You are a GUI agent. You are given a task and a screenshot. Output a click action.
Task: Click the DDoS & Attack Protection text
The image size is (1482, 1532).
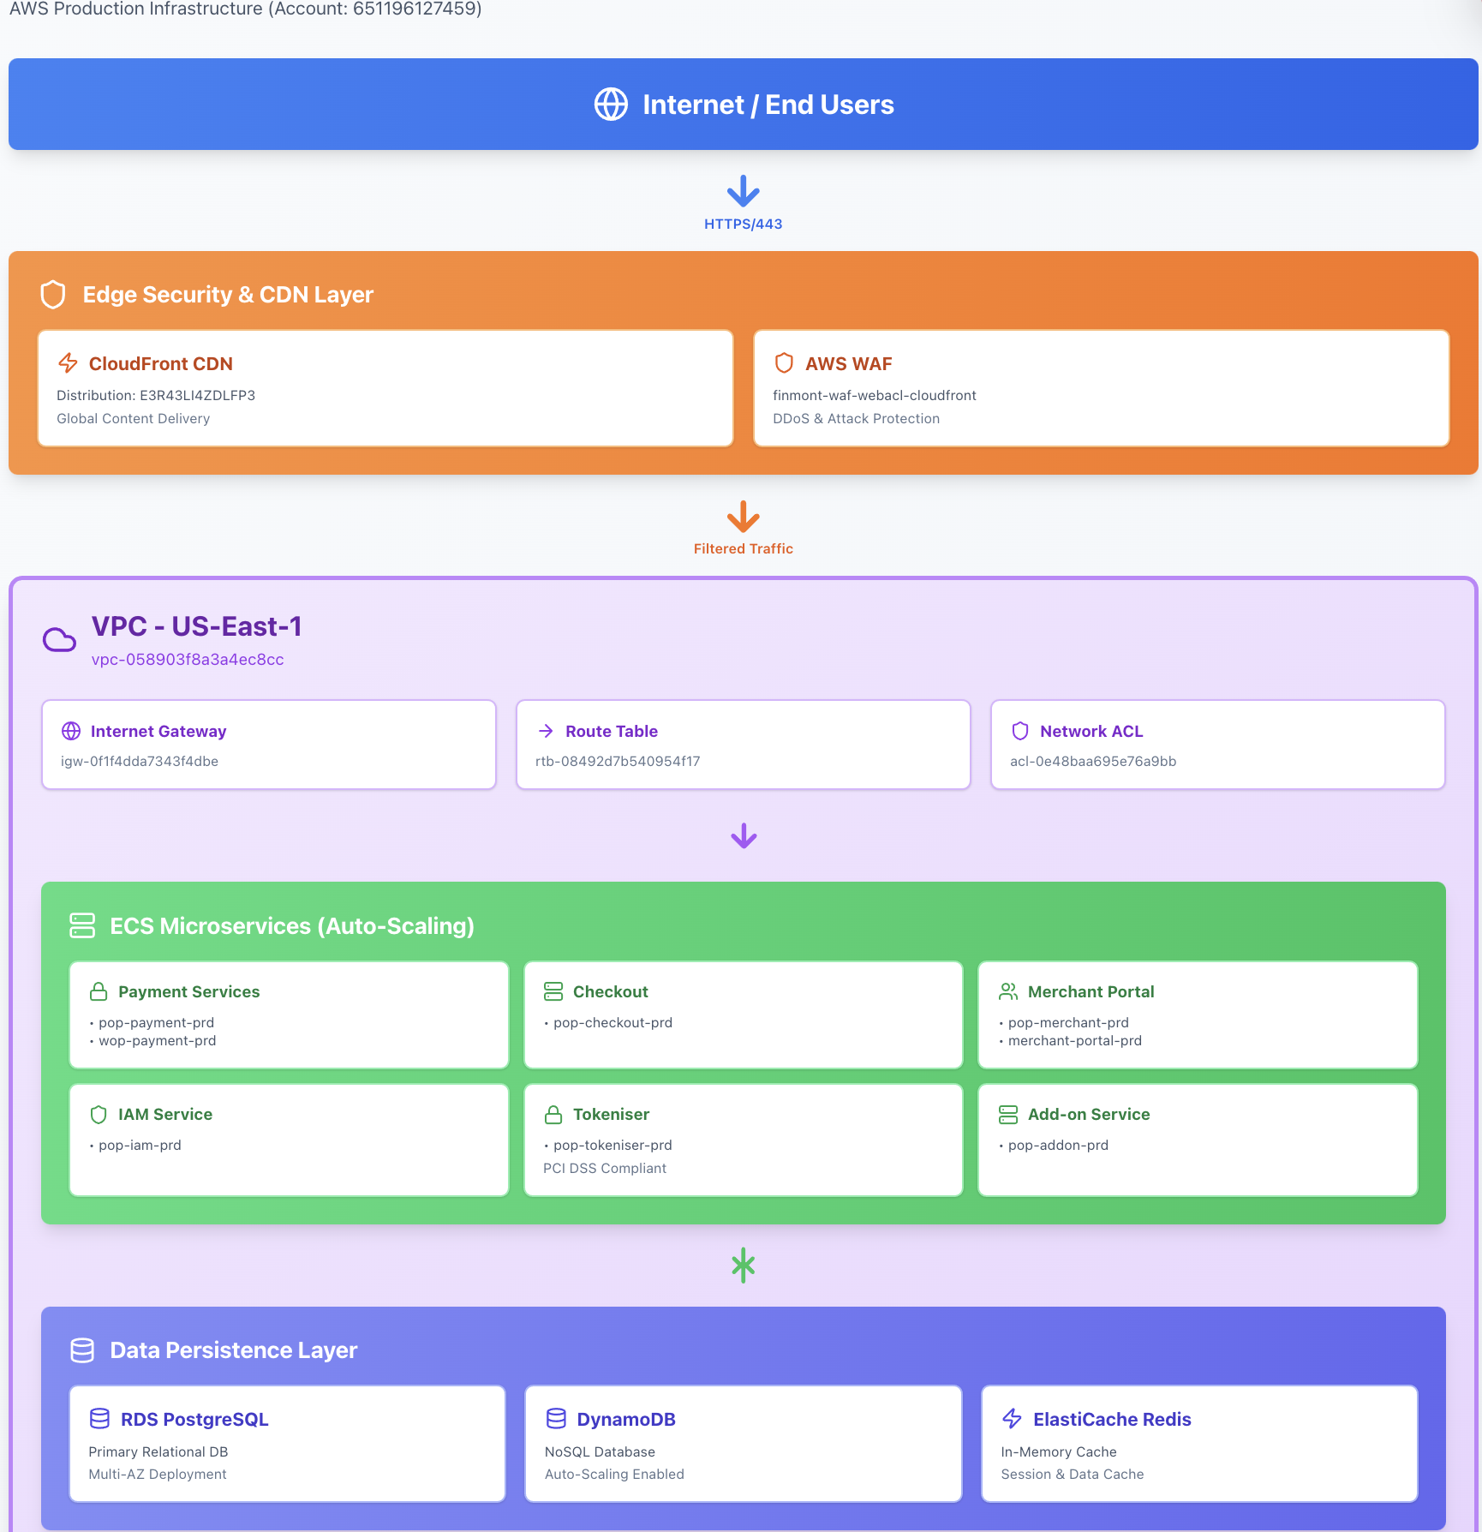(x=856, y=418)
